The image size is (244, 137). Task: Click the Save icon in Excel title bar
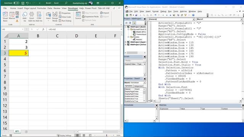click(x=23, y=3)
